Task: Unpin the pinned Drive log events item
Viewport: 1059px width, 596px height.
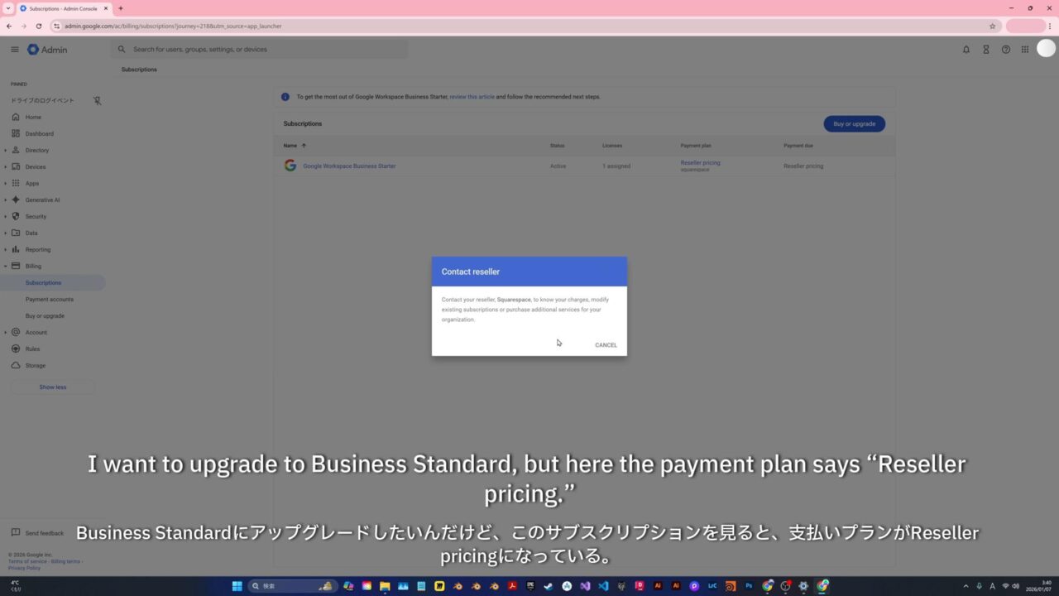Action: 97,101
